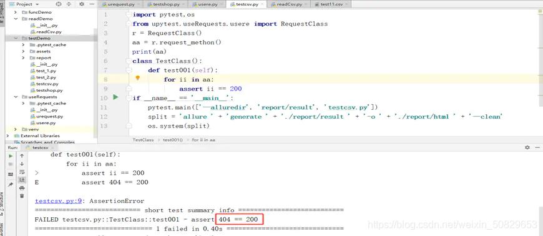Open the testcsv.py:9 link in console
The height and width of the screenshot is (236, 543).
59,201
